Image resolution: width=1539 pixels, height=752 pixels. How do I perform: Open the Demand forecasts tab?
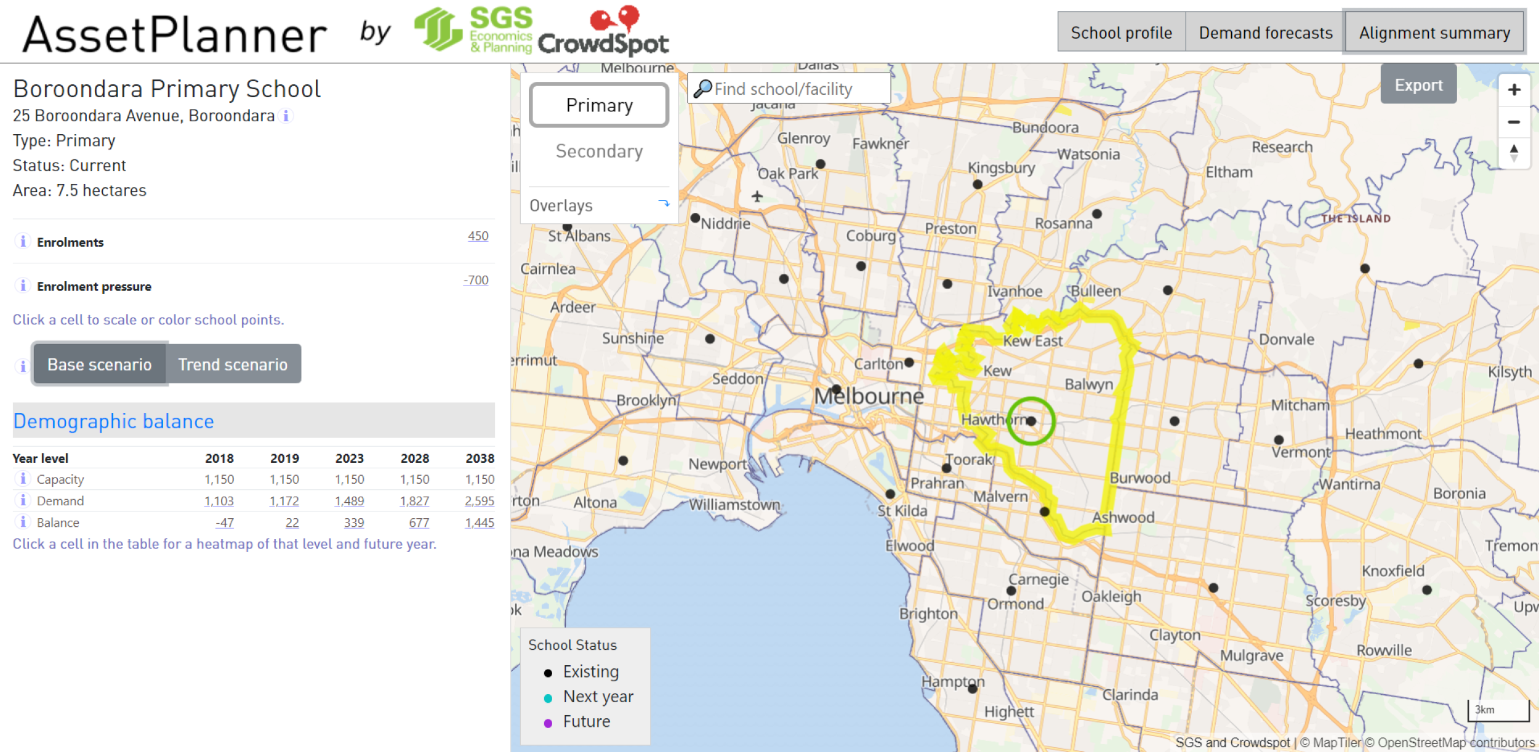click(x=1264, y=32)
